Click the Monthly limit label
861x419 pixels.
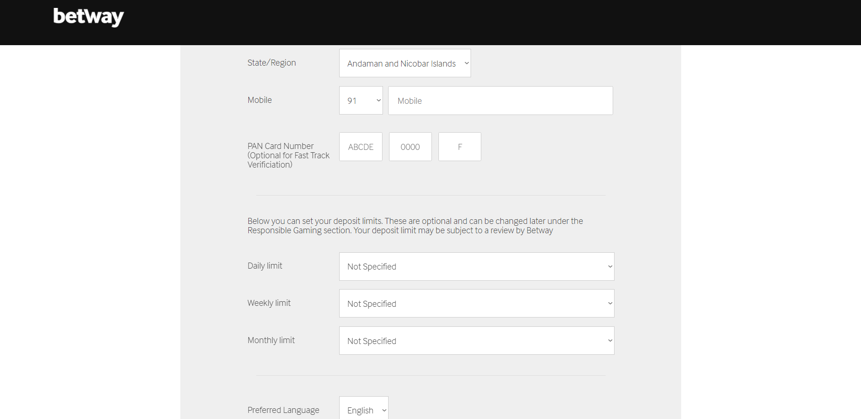coord(271,340)
